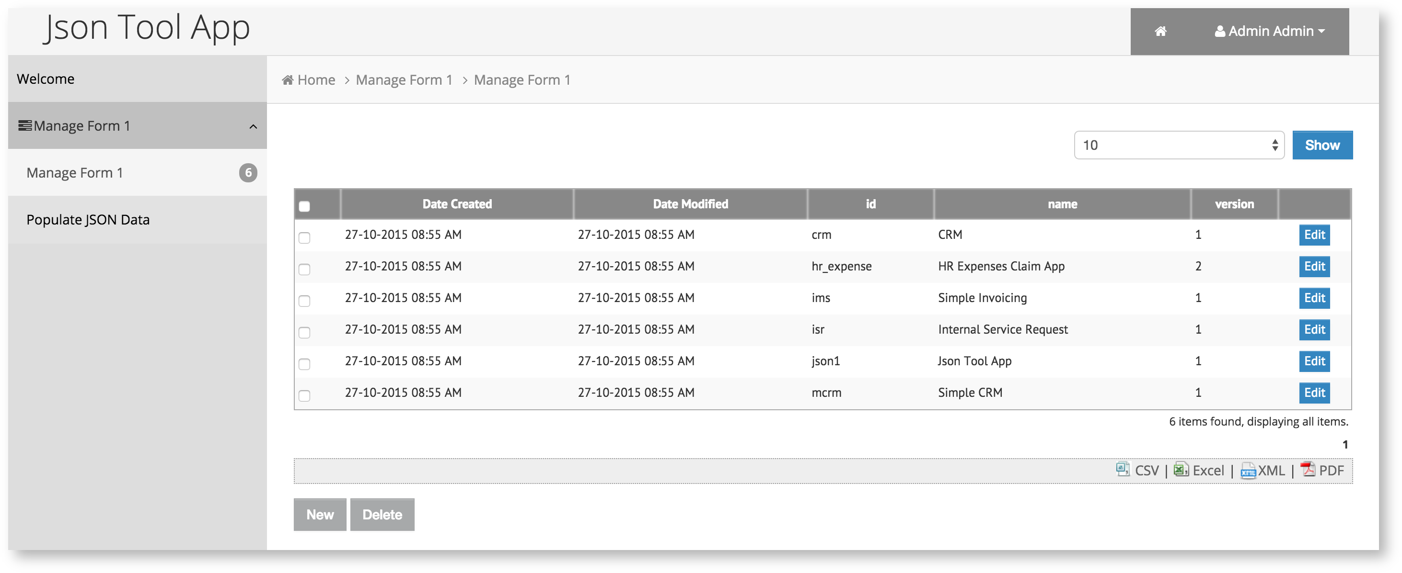Check the crm row checkbox
Image resolution: width=1402 pixels, height=573 pixels.
[304, 237]
